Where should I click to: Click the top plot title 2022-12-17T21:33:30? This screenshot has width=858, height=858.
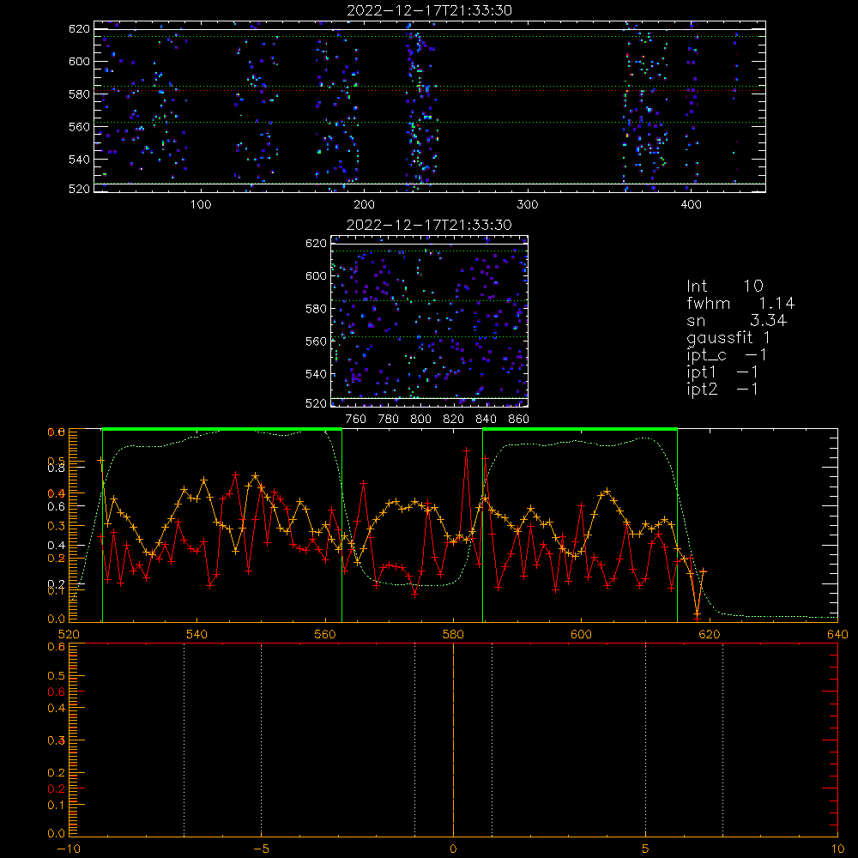point(430,10)
